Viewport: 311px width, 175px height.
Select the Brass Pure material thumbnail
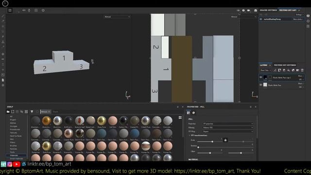(102, 121)
